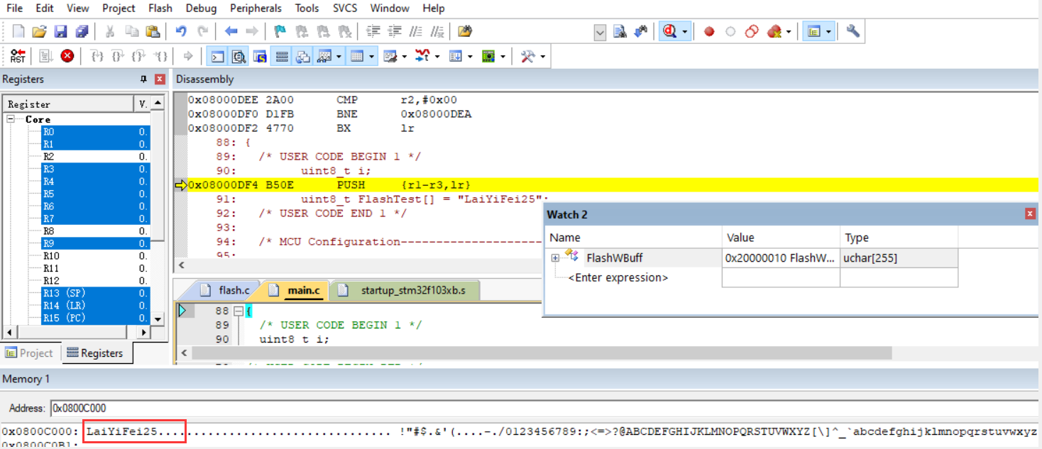
Task: Switch to the Project panel tab
Action: click(30, 353)
